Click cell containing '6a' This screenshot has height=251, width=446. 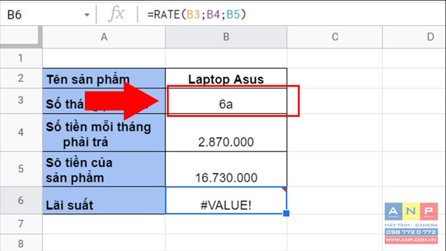pos(226,101)
